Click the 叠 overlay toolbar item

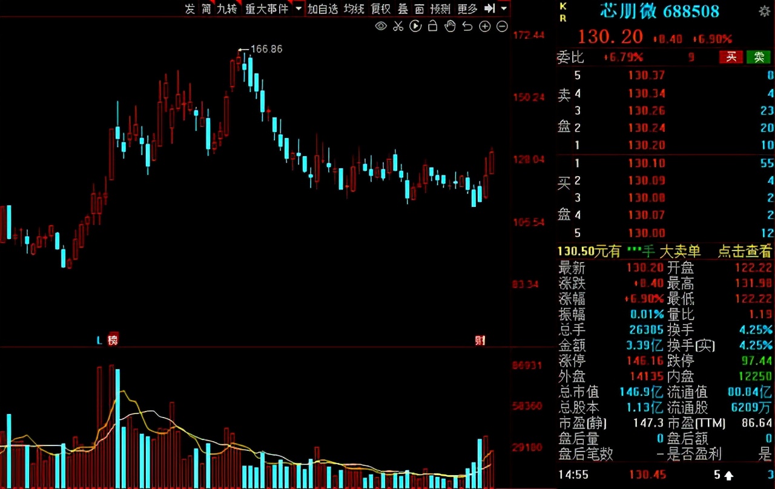403,9
